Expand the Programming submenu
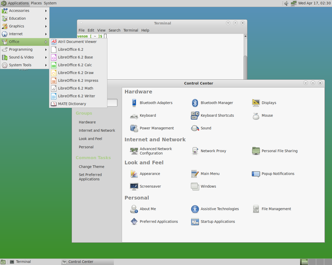The image size is (332, 265). click(x=25, y=49)
